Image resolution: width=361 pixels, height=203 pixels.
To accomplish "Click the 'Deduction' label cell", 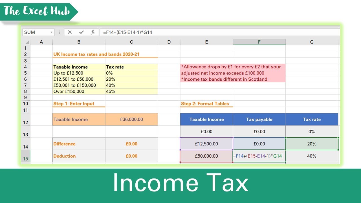I will click(x=79, y=156).
